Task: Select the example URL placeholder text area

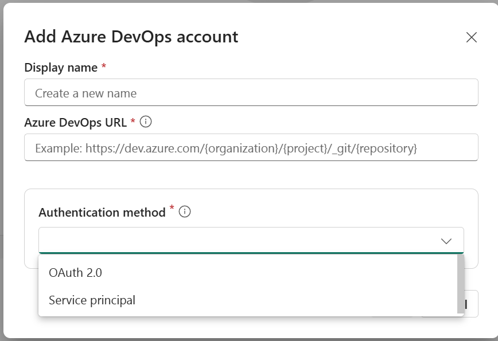Action: click(251, 147)
